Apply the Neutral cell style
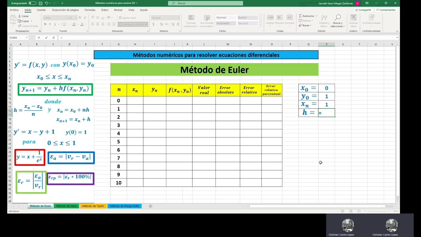Image resolution: width=421 pixels, height=237 pixels. pyautogui.click(x=247, y=23)
